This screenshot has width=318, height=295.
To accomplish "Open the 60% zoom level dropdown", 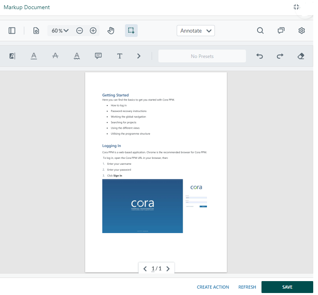I will point(60,31).
